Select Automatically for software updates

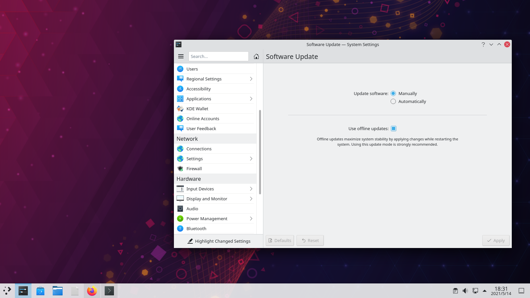(393, 101)
